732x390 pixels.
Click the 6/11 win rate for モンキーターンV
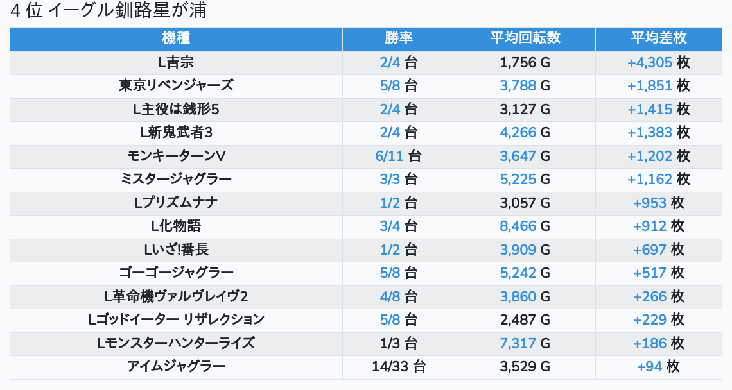tap(390, 156)
